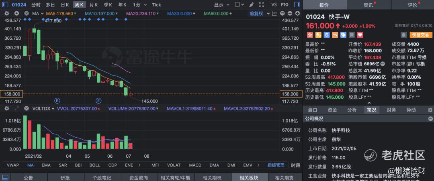
Task: Open 指标管理 indicator management
Action: pos(276,165)
